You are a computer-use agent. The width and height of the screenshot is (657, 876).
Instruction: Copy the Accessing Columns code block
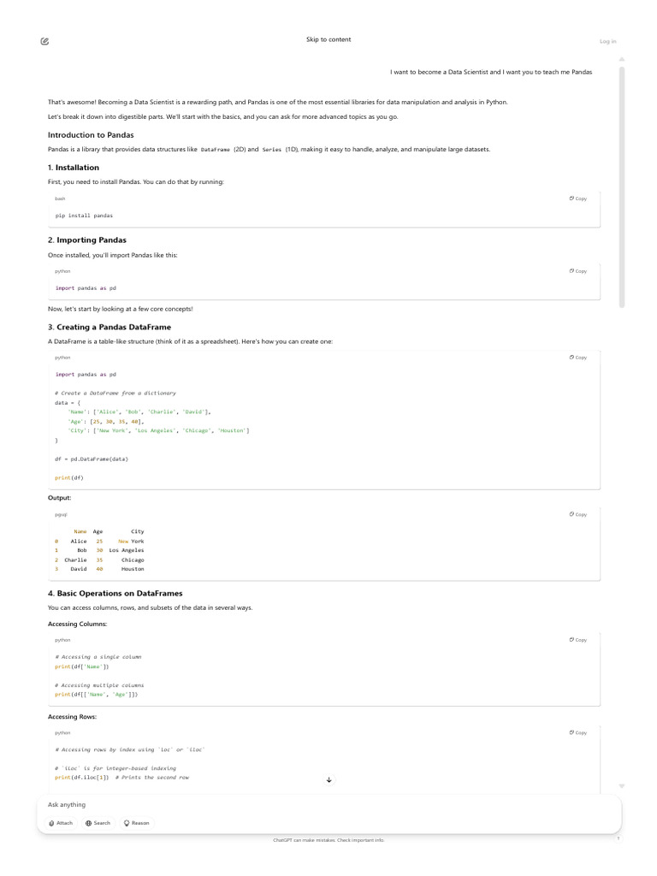578,640
